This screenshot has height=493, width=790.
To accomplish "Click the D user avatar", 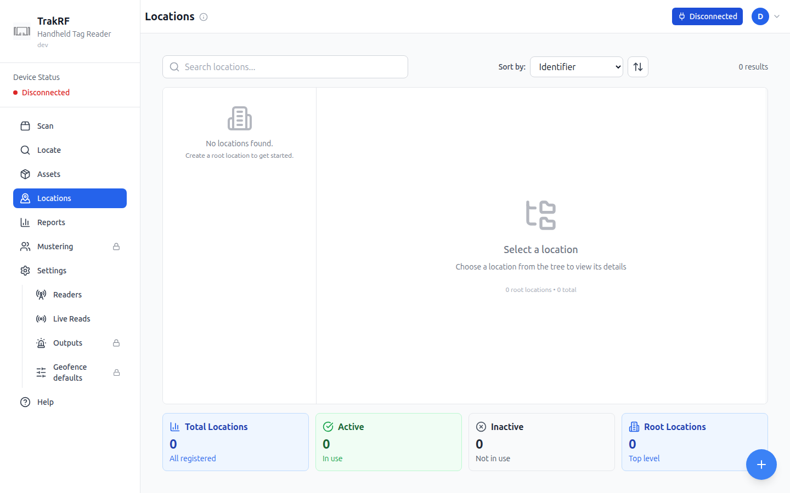I will point(760,16).
